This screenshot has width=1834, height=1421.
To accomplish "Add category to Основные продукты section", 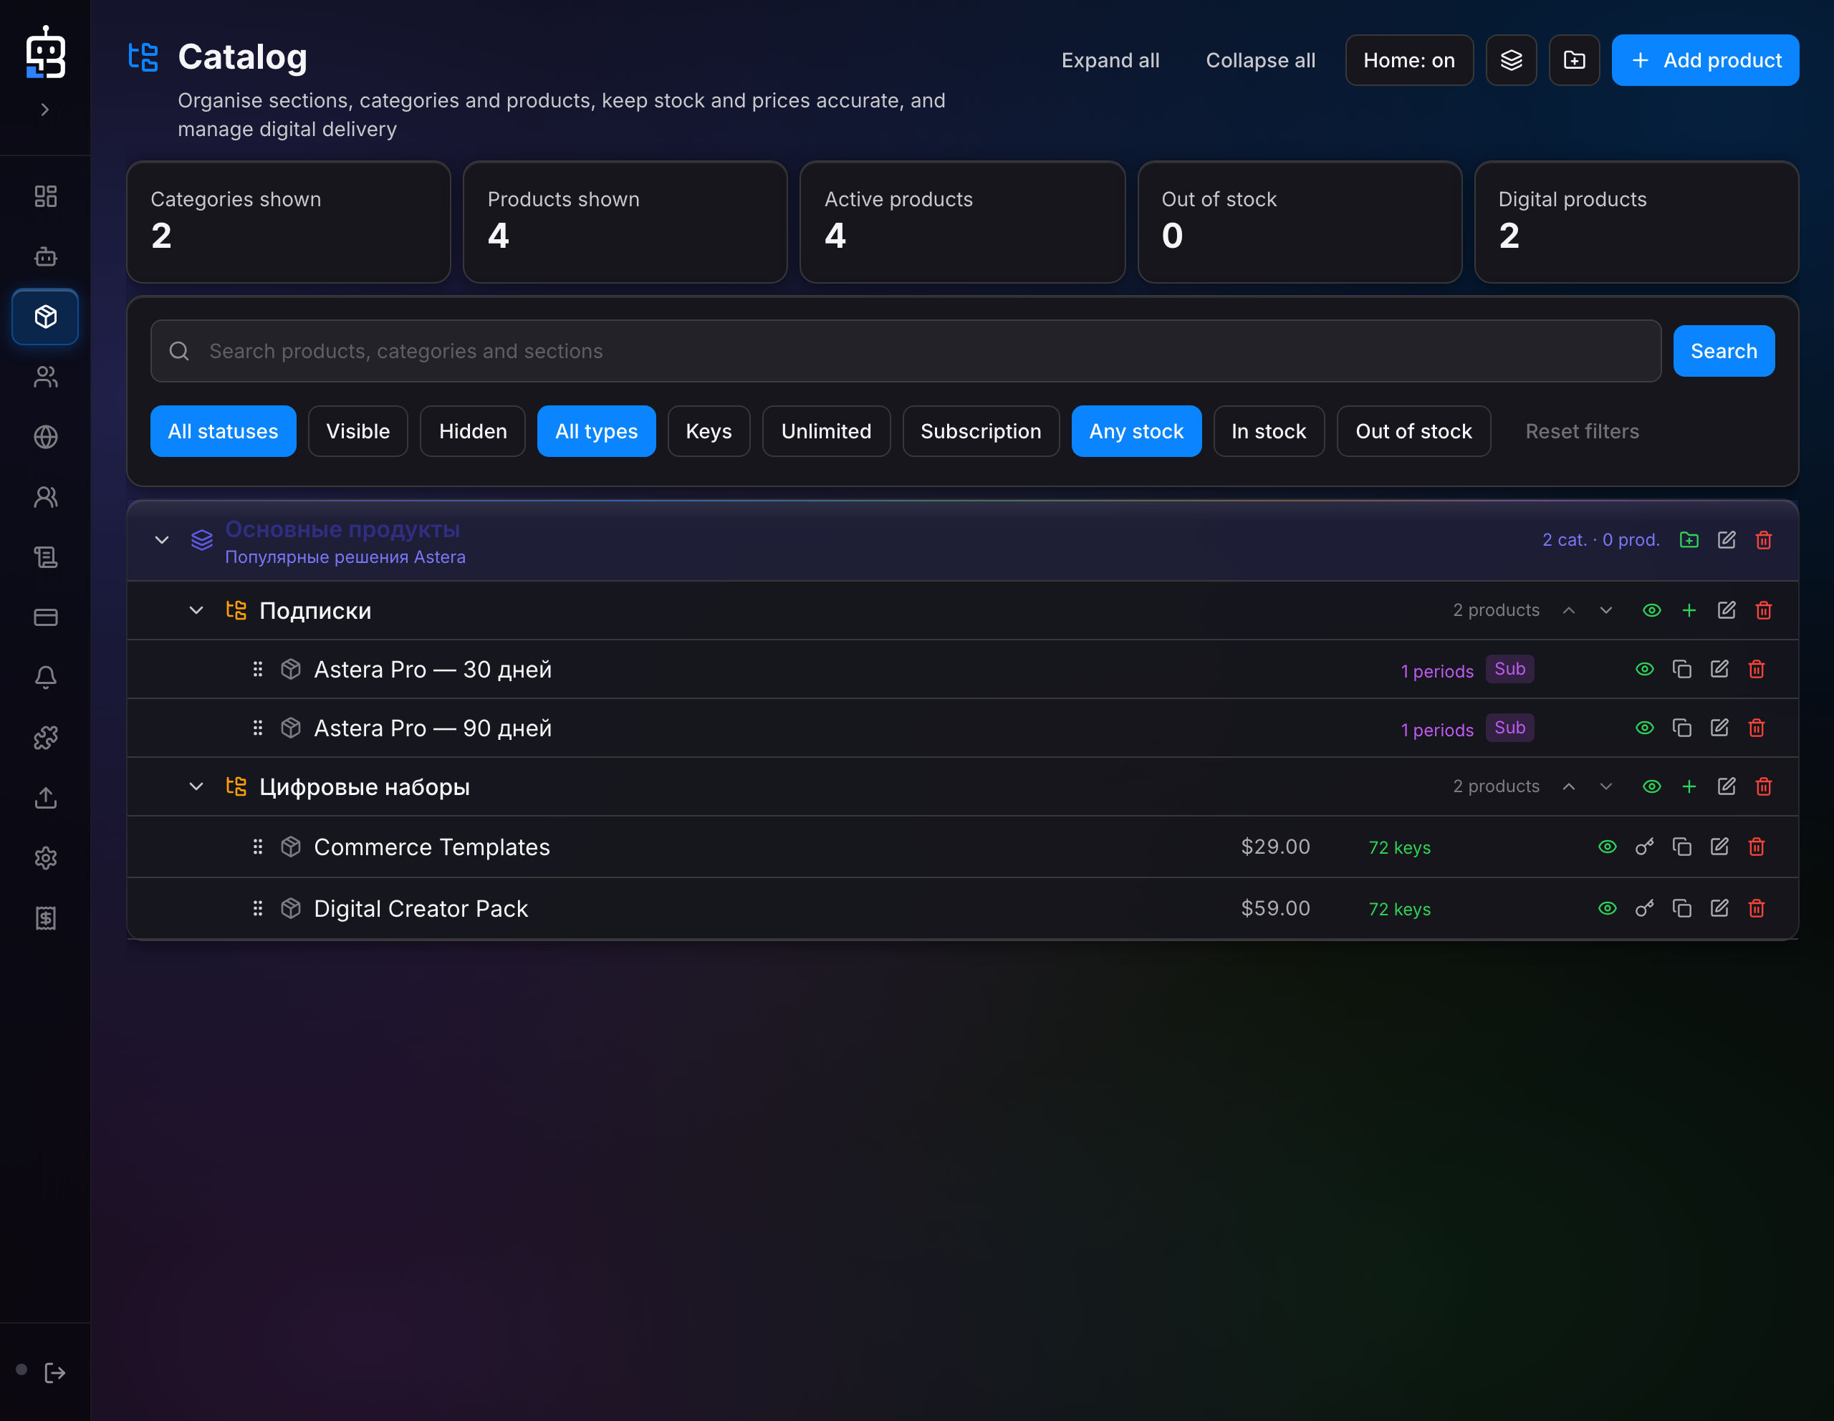I will click(1689, 540).
